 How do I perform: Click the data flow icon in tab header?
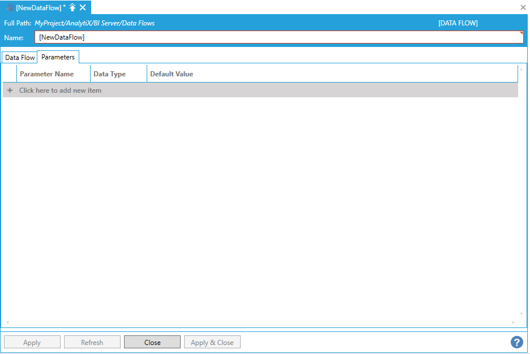pyautogui.click(x=10, y=7)
